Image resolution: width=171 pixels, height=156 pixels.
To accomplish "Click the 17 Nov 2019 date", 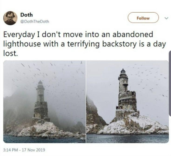I will point(33,150).
